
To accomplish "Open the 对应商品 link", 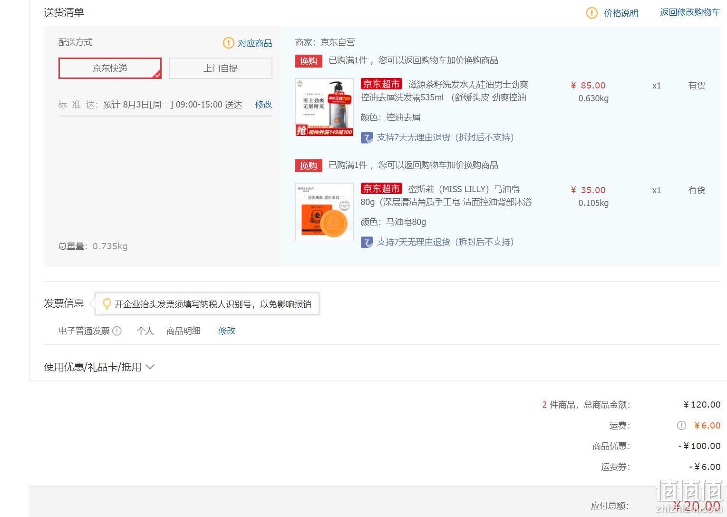I will tap(255, 43).
